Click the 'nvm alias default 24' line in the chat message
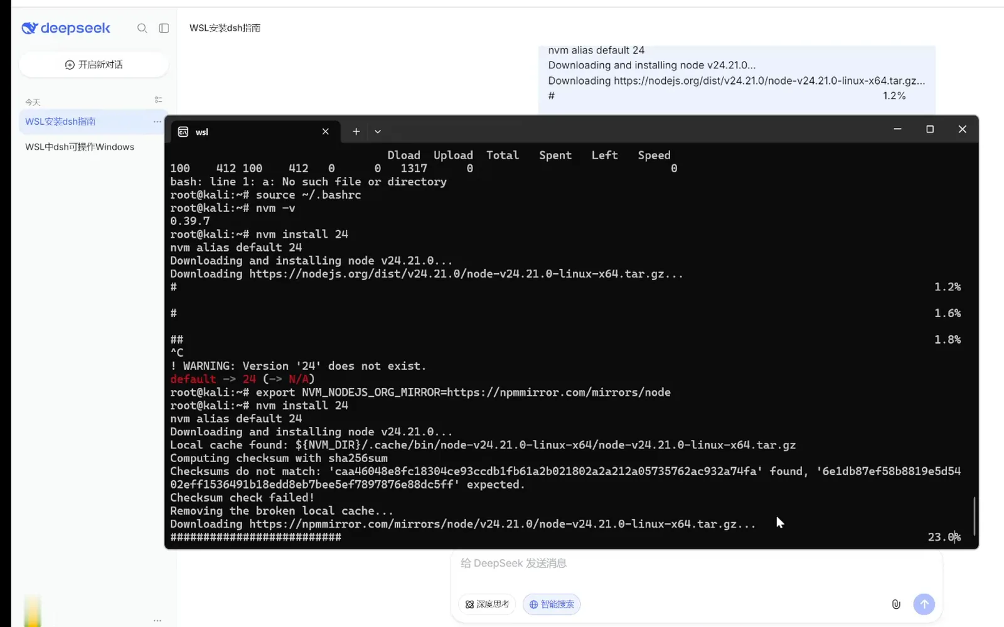Viewport: 1004px width, 627px height. pyautogui.click(x=596, y=50)
